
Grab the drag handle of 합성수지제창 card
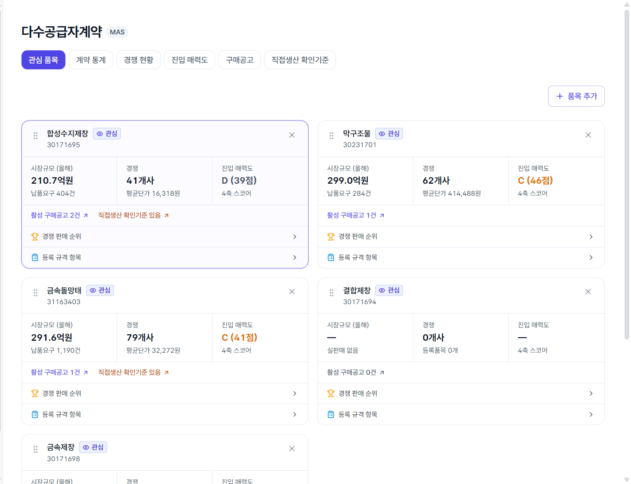point(35,136)
